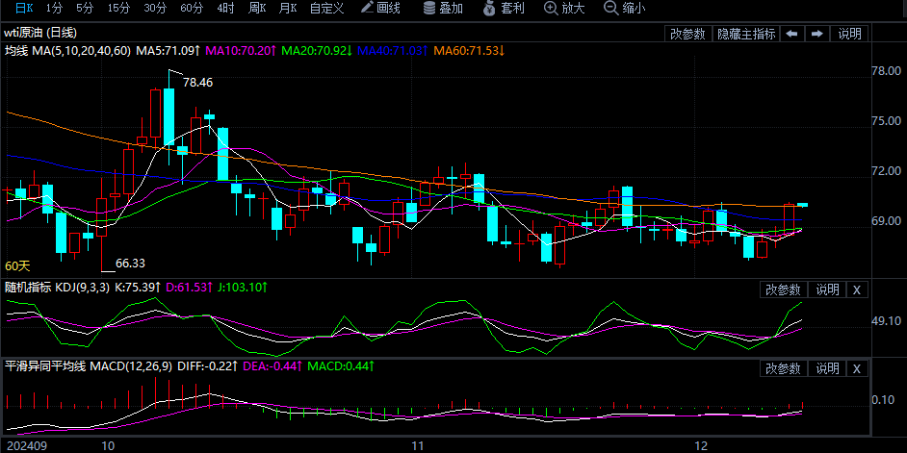Click 改参数 for the MA indicator
Viewport: 907px width, 453px height.
(x=687, y=34)
